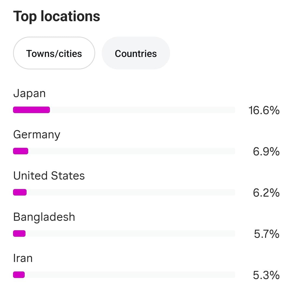This screenshot has width=293, height=304.
Task: Tap Iran's magenta progress bar
Action: pyautogui.click(x=19, y=275)
